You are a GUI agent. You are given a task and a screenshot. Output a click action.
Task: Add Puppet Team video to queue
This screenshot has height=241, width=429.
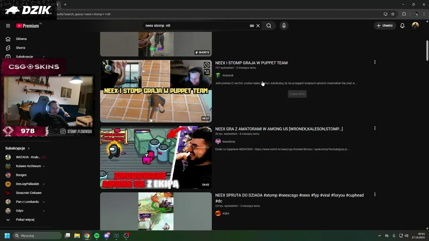coord(207,72)
